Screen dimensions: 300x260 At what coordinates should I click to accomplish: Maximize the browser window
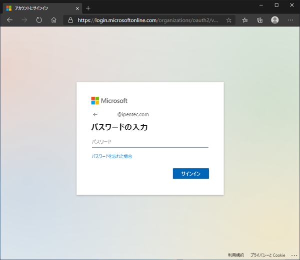coord(276,5)
